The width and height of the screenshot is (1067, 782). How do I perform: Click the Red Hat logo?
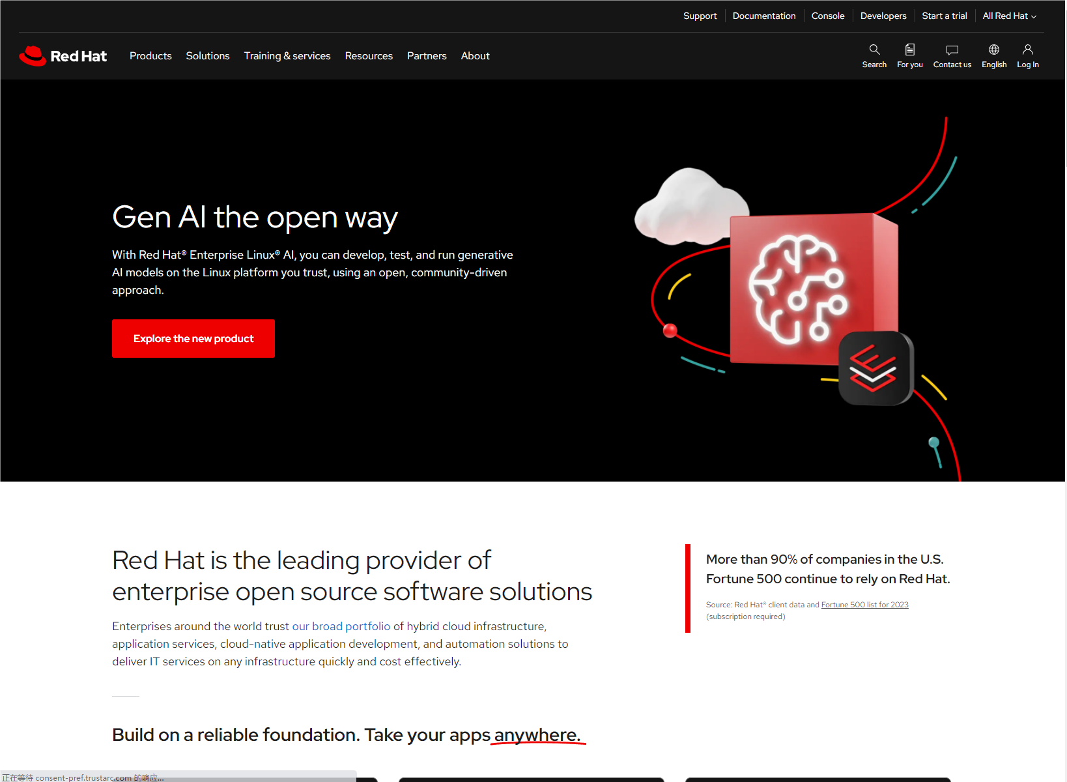point(63,56)
